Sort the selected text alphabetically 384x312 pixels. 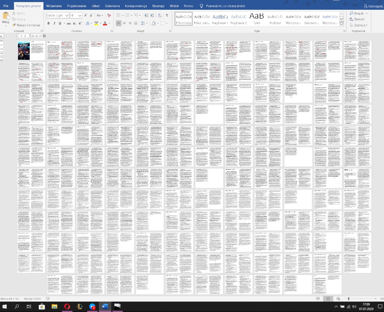pos(160,16)
